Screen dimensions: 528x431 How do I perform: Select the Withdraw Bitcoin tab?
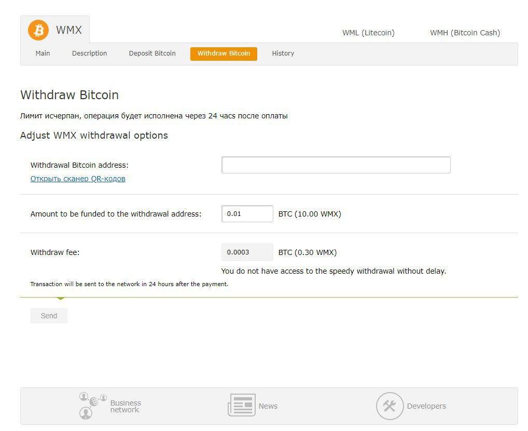[224, 53]
